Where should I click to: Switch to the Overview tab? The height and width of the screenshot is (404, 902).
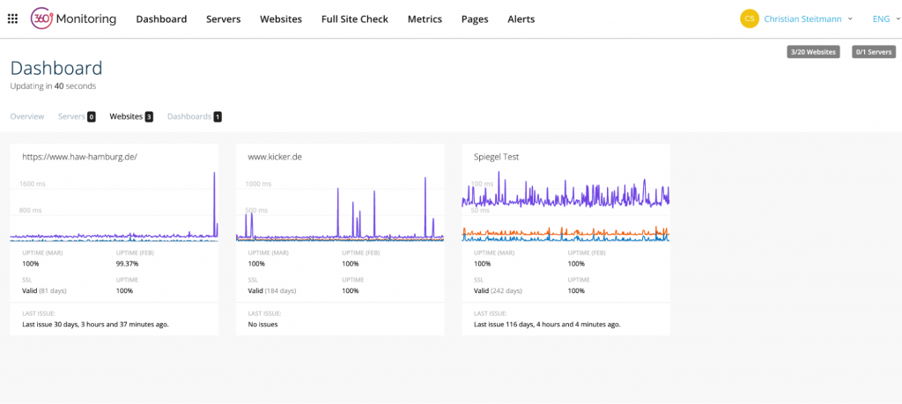pyautogui.click(x=27, y=117)
